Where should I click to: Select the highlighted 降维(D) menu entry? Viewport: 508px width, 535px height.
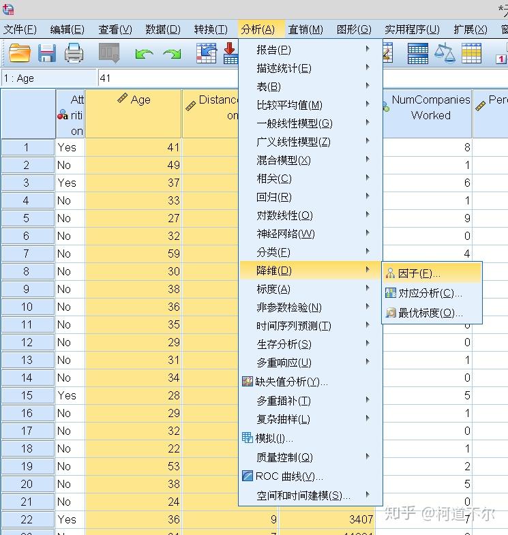pos(310,271)
